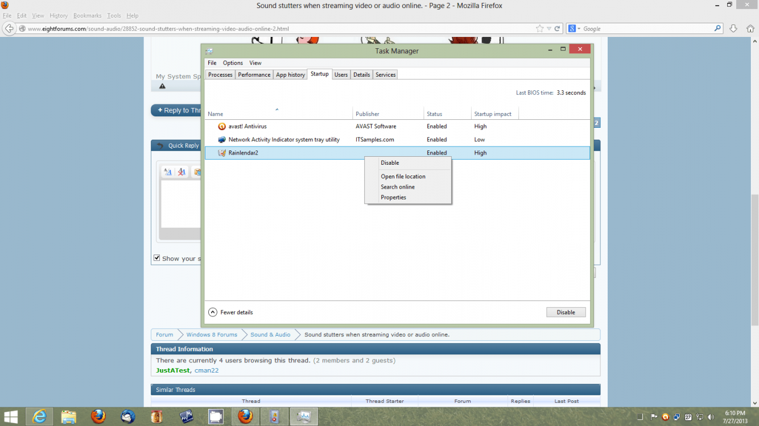Open File Explorer from the taskbar
Image resolution: width=759 pixels, height=426 pixels.
69,417
